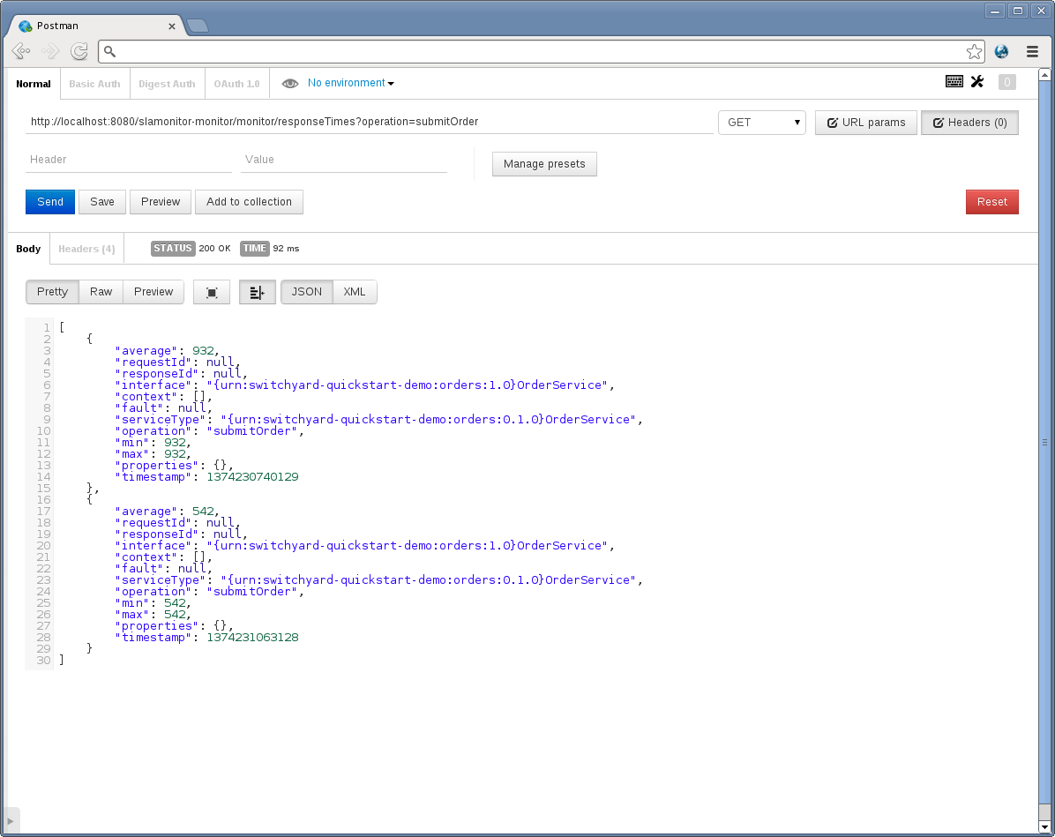Open the GET method dropdown
The width and height of the screenshot is (1055, 837).
tap(761, 123)
